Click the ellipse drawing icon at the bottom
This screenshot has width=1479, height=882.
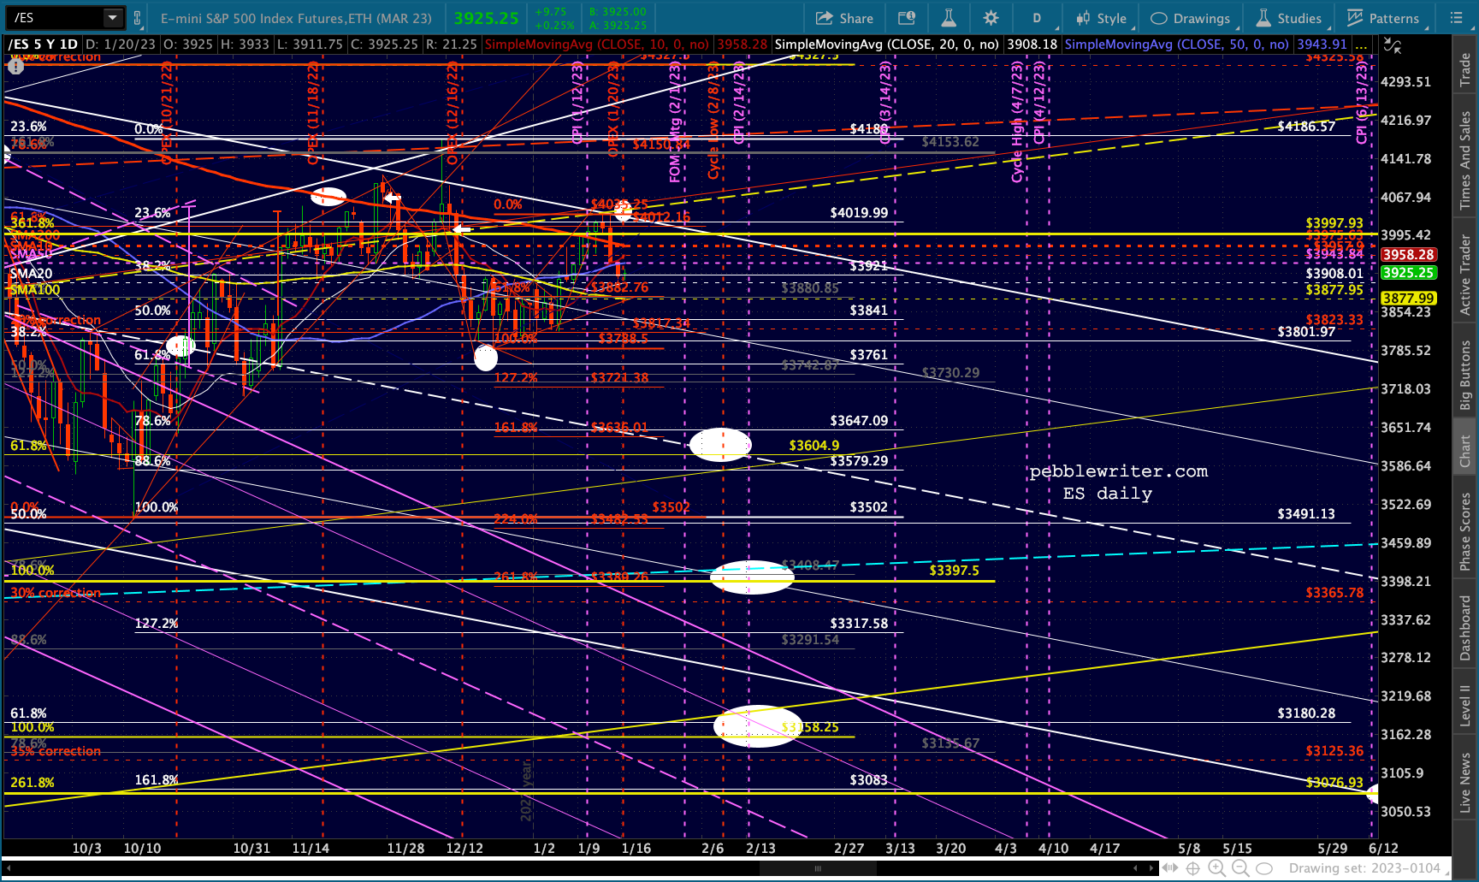tap(1264, 868)
